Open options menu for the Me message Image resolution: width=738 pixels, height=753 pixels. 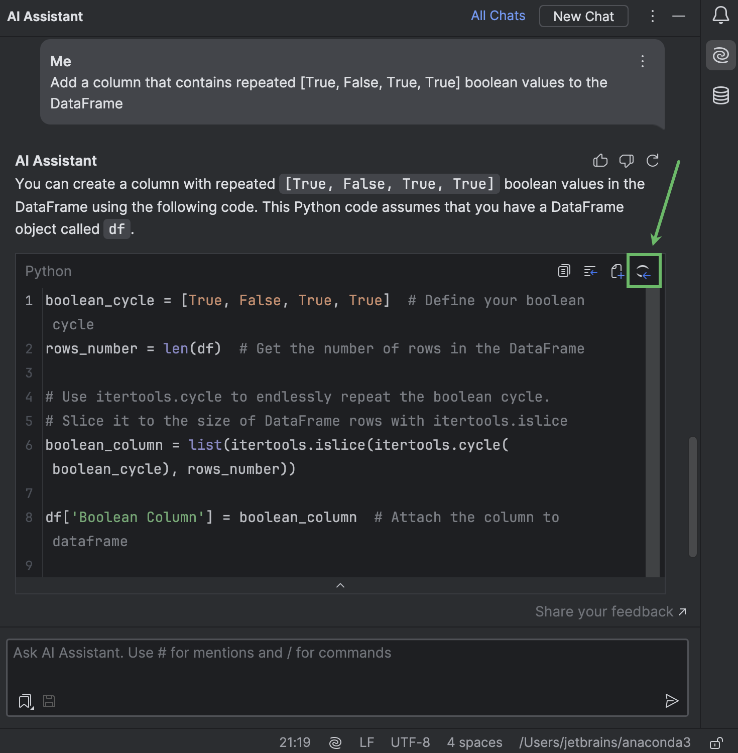point(642,61)
